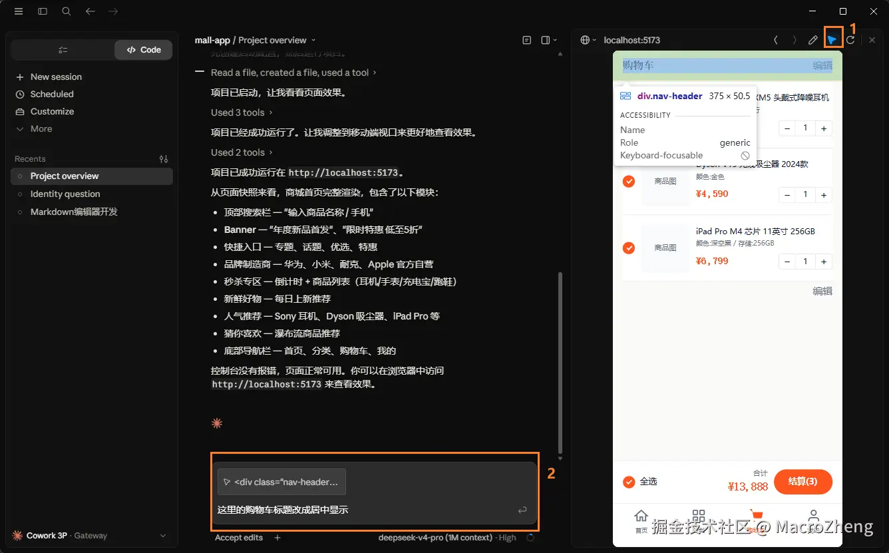Expand the "Used 3 tools" details
Viewport: 889px width, 553px height.
(242, 112)
